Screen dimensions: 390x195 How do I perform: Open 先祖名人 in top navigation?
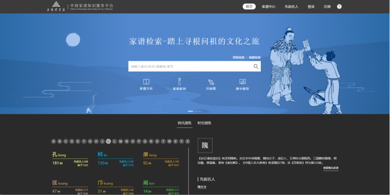291,6
